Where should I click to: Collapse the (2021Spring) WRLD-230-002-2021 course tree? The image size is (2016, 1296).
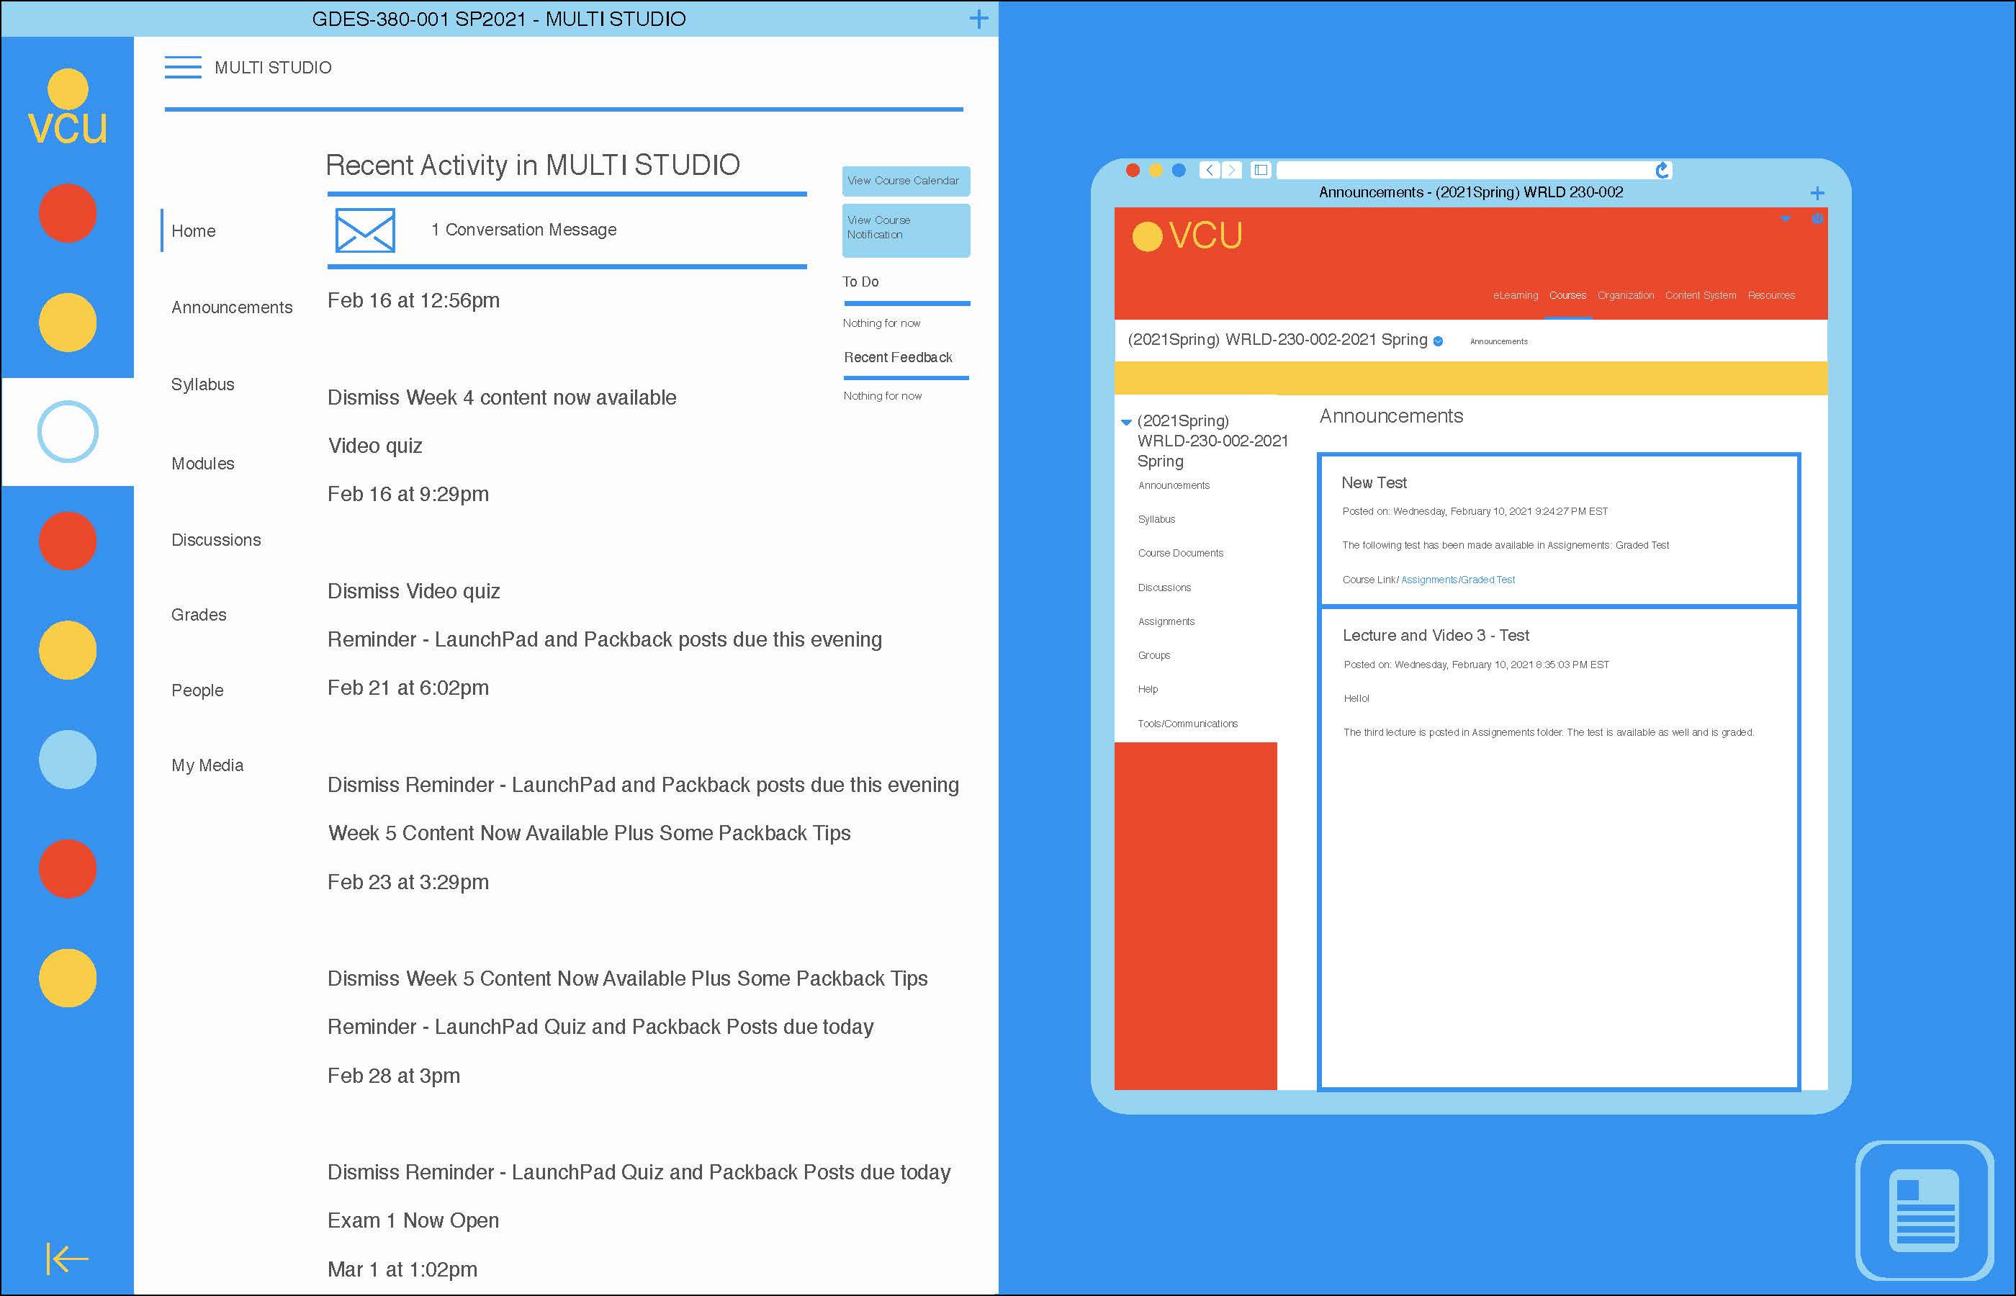pos(1126,422)
